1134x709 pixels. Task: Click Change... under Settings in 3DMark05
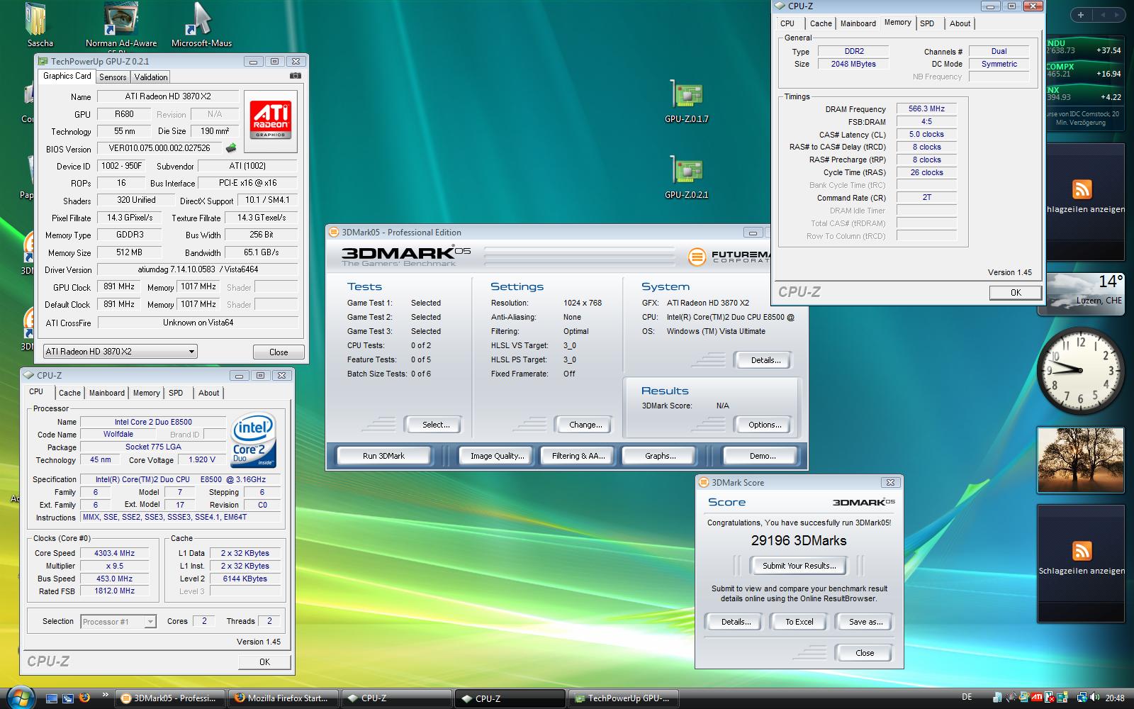[585, 425]
